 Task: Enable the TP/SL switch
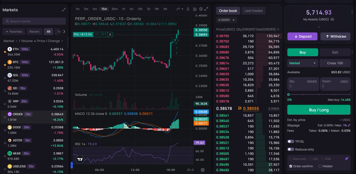291,141
